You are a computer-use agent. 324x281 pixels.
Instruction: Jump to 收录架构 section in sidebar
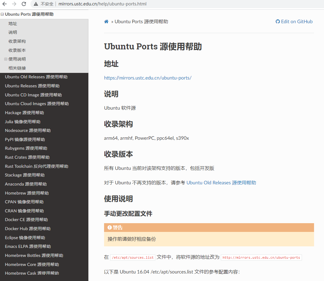click(17, 41)
